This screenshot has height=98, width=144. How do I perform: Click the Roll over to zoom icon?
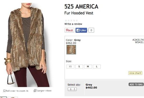(x=4, y=91)
